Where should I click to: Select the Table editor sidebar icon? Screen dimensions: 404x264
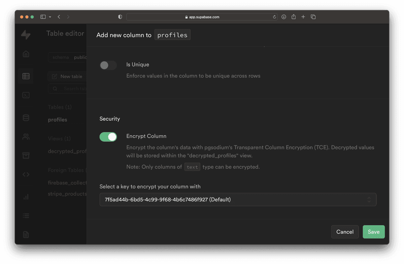pyautogui.click(x=26, y=76)
